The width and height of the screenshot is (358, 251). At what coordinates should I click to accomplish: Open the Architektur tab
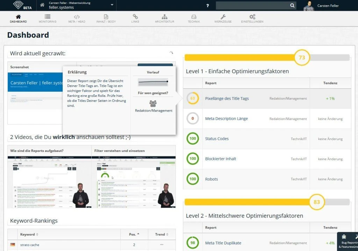point(164,19)
